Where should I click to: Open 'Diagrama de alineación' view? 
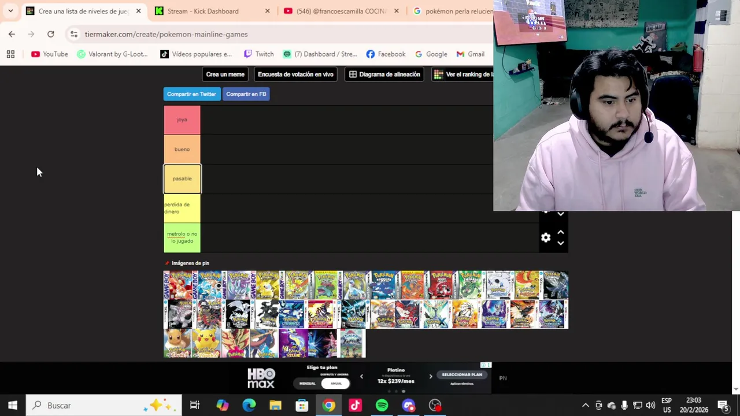384,75
